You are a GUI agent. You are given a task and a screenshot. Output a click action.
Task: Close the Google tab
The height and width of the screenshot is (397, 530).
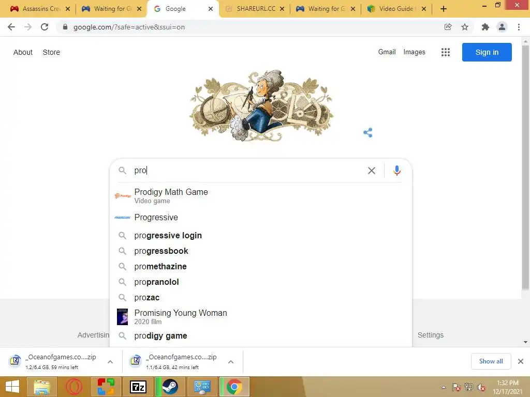pos(211,9)
